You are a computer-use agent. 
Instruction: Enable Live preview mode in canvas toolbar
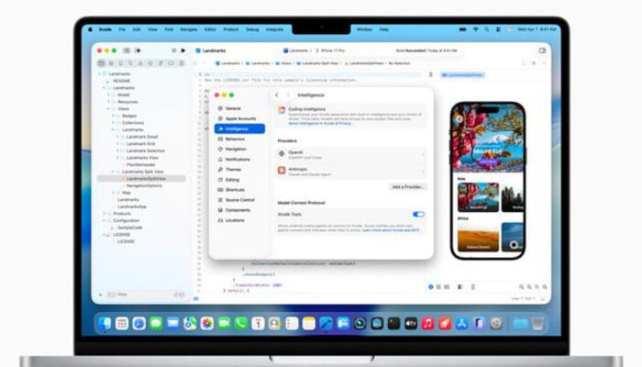[x=431, y=286]
